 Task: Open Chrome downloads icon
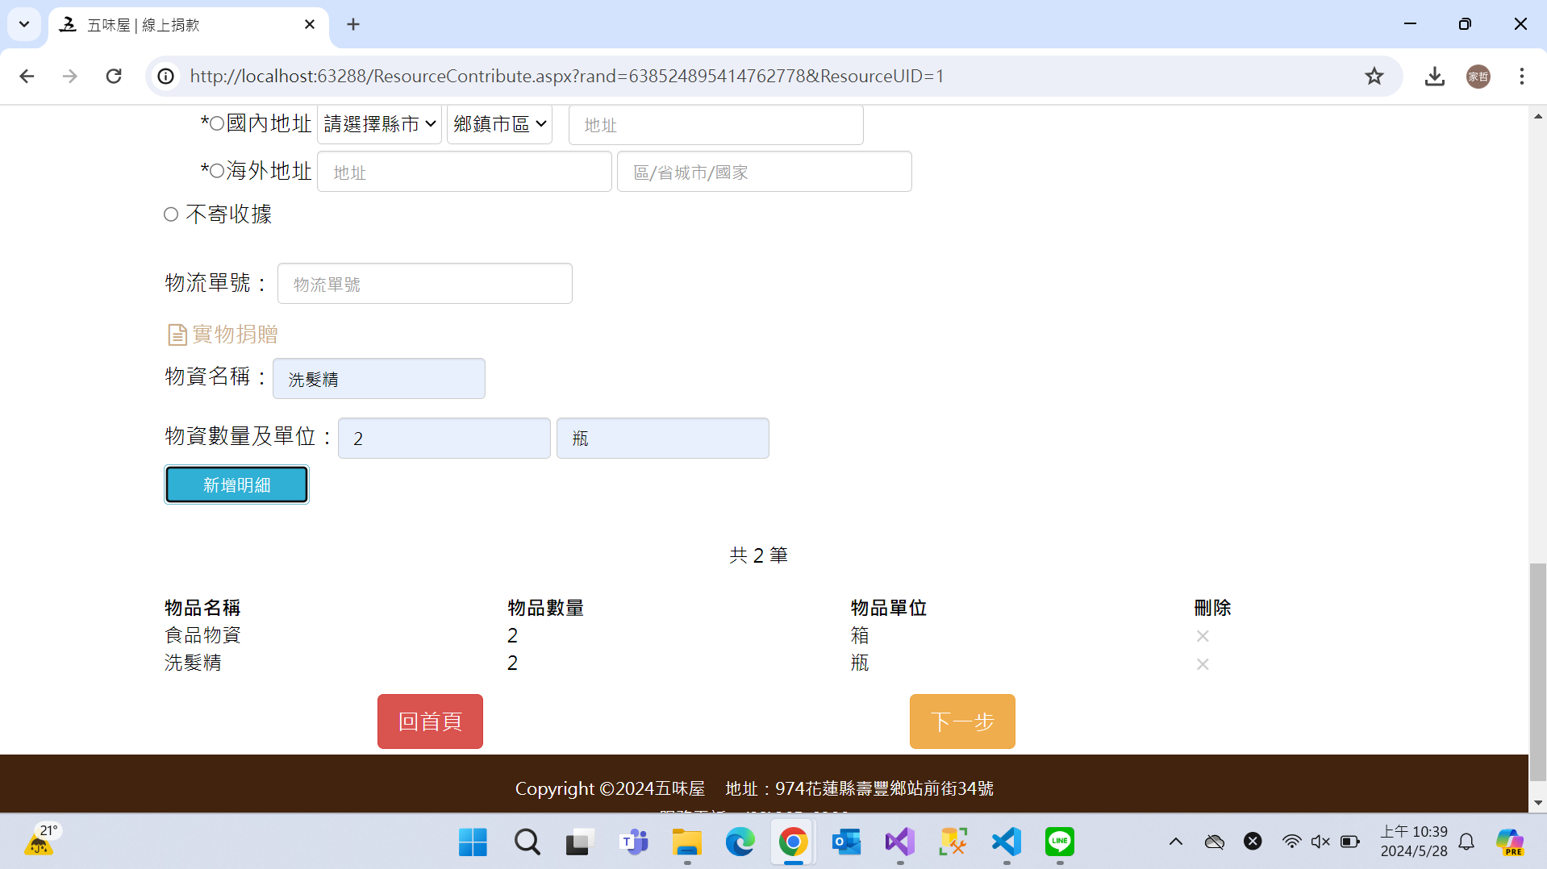1434,76
